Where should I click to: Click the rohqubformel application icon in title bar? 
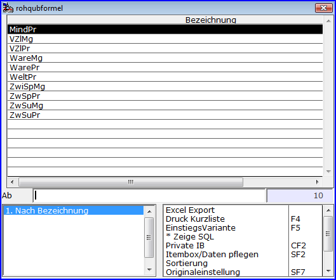coord(8,8)
